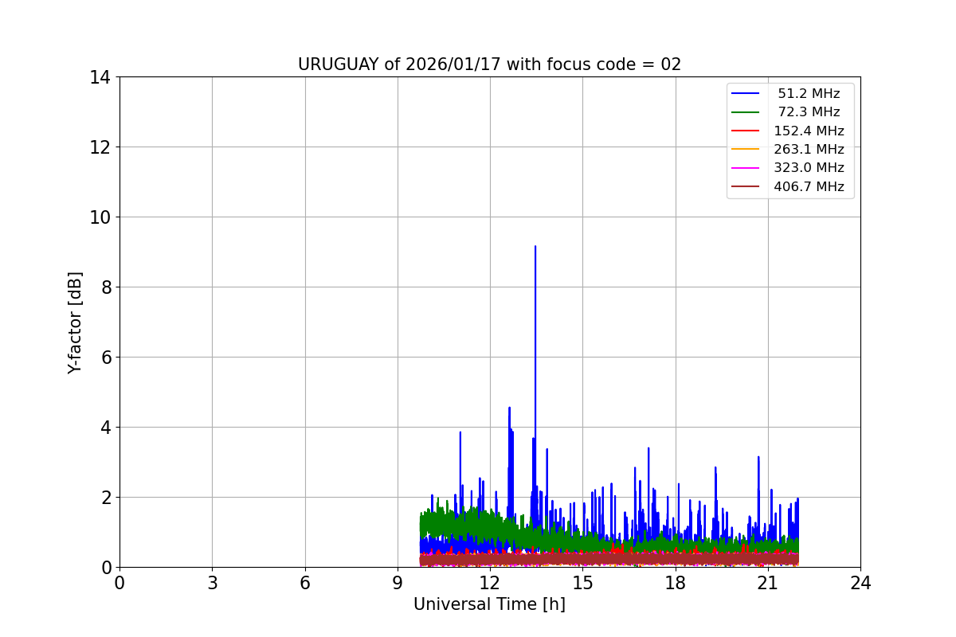This screenshot has width=956, height=637.
Task: Click the y-axis tick label 8
Action: pyautogui.click(x=105, y=287)
